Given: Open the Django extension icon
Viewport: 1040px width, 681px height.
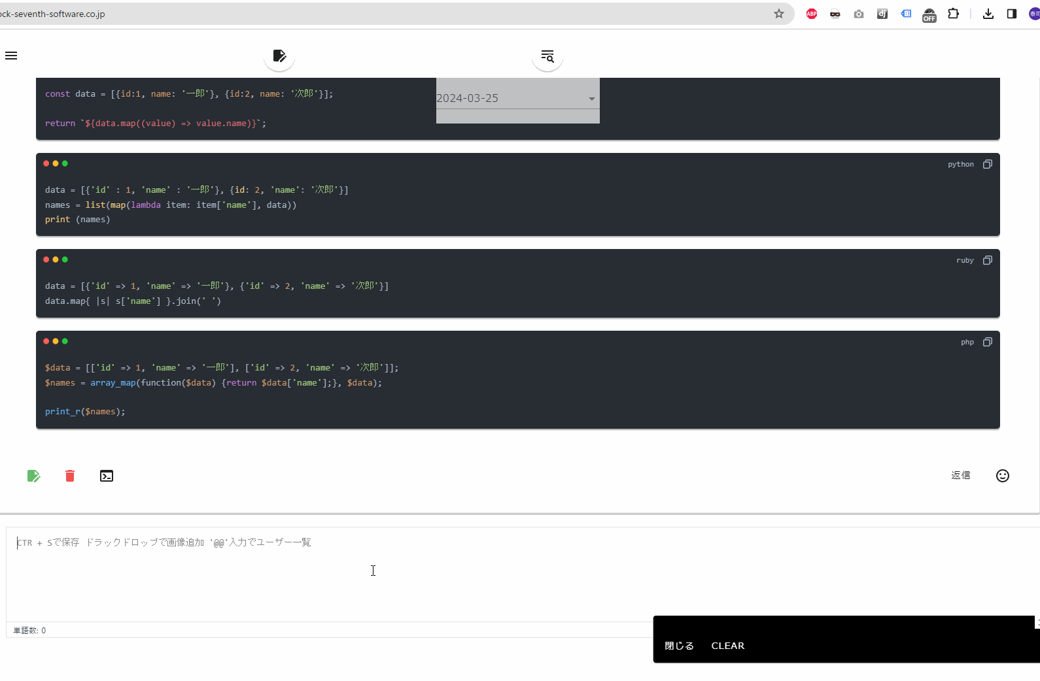Looking at the screenshot, I should click(x=882, y=14).
